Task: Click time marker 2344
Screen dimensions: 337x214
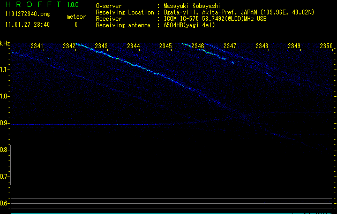Action: point(133,46)
